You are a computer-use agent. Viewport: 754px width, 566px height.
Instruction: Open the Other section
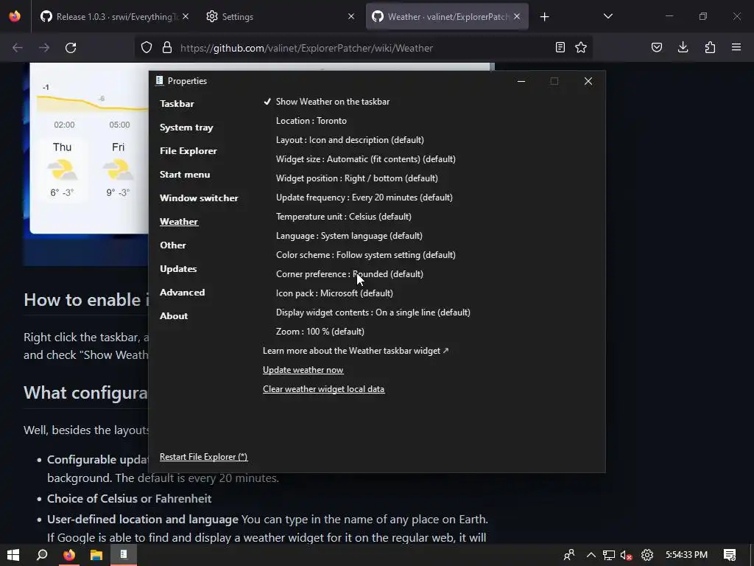[172, 245]
